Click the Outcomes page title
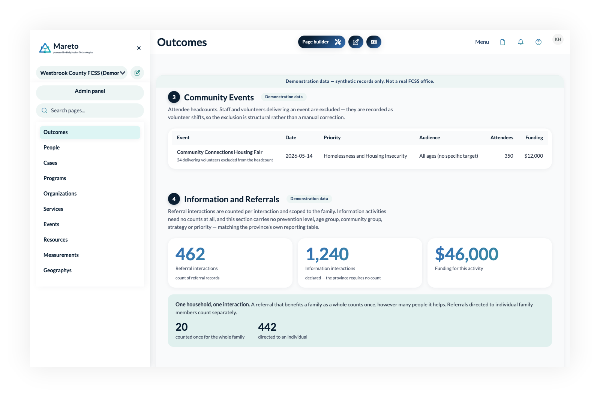This screenshot has height=397, width=600. [x=182, y=42]
